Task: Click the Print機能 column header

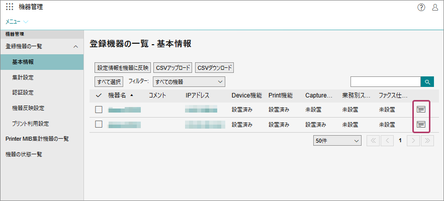Action: (x=281, y=95)
